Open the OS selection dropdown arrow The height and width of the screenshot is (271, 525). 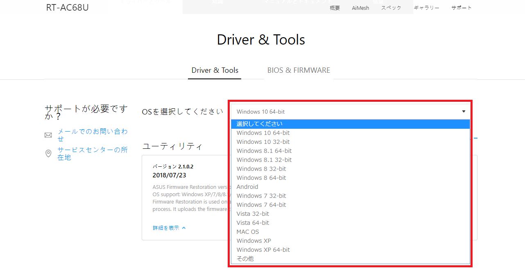(464, 112)
